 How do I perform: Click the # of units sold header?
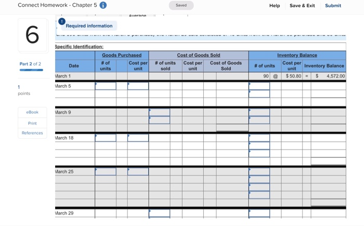[x=165, y=65]
